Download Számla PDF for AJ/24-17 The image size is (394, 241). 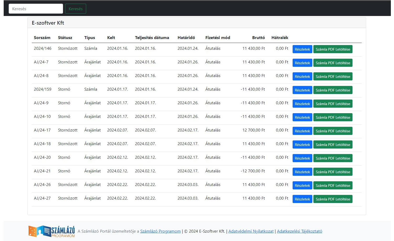pyautogui.click(x=333, y=131)
